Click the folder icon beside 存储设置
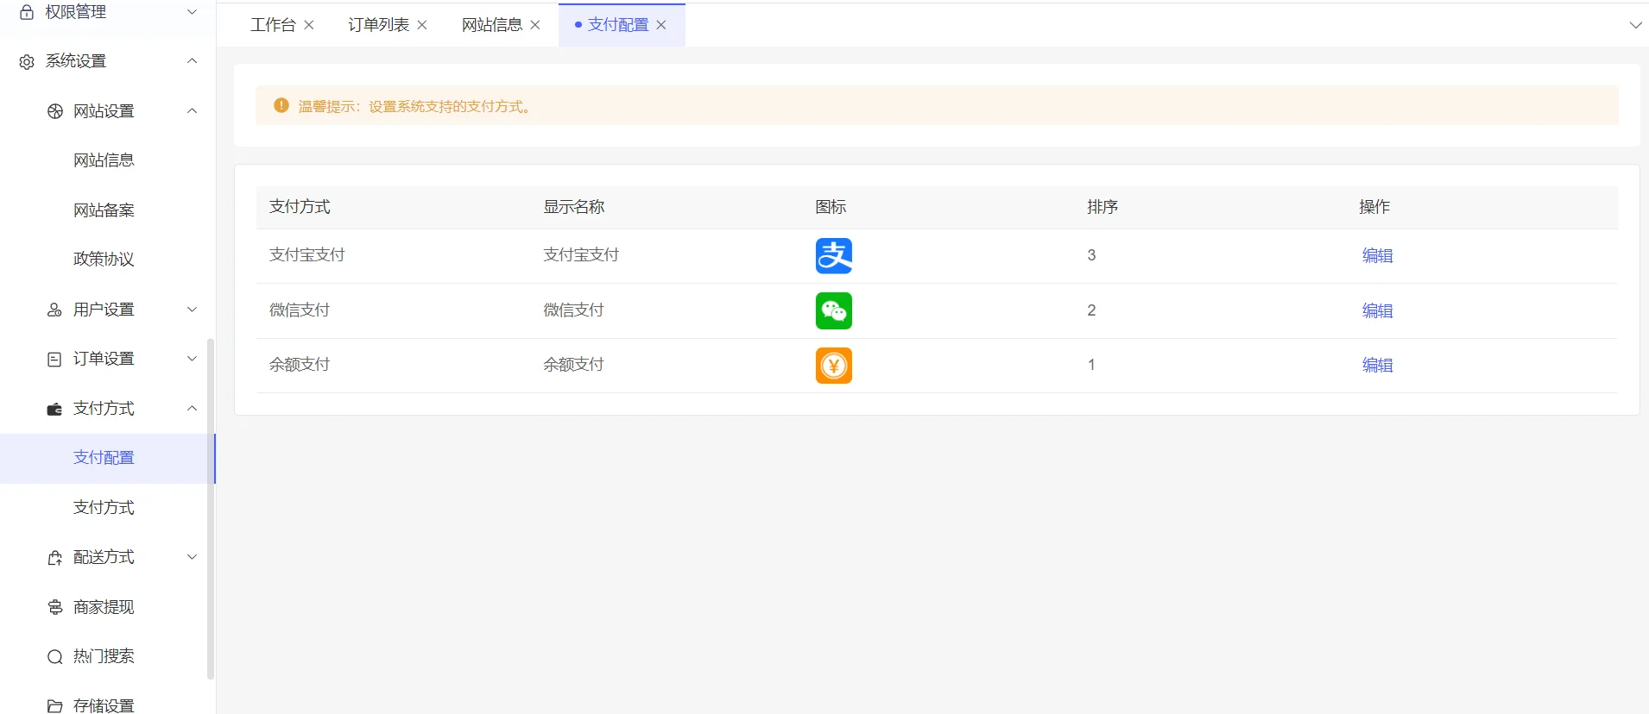Image resolution: width=1649 pixels, height=714 pixels. tap(54, 706)
